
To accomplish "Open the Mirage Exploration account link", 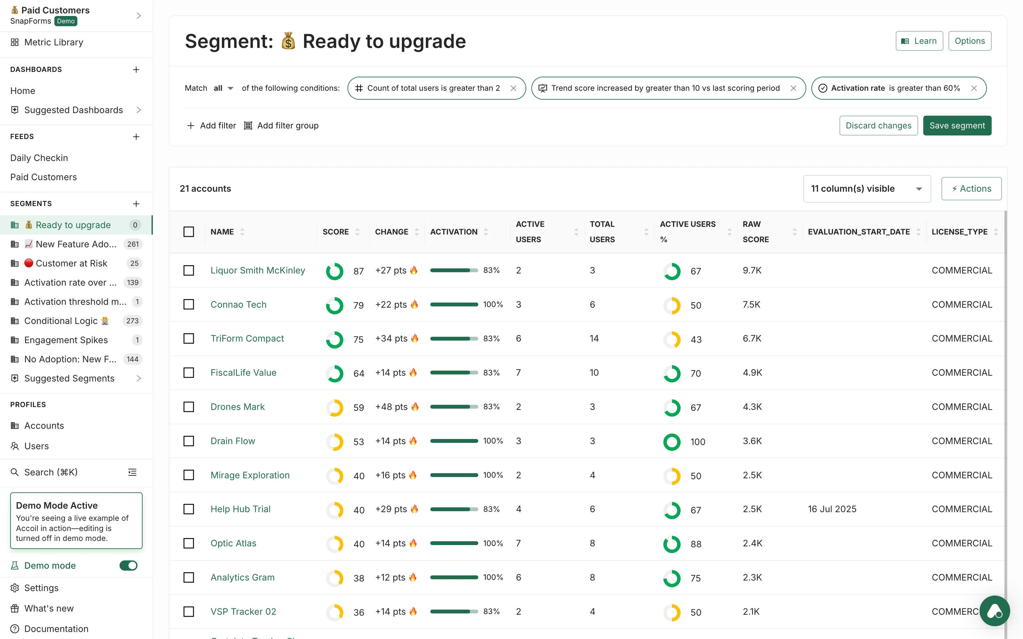I will tap(250, 475).
